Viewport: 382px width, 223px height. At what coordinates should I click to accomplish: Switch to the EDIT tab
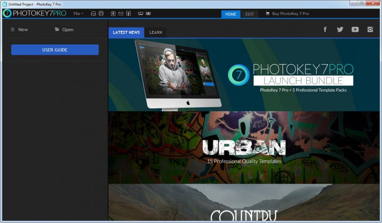tap(250, 14)
